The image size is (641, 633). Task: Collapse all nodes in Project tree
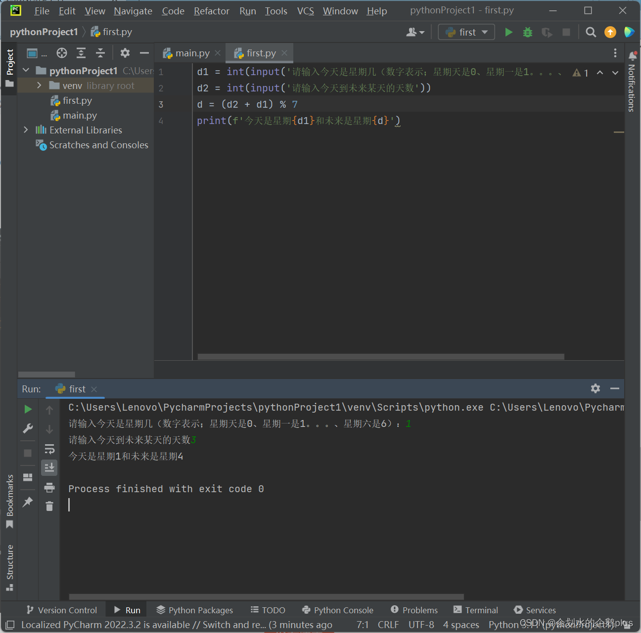pyautogui.click(x=100, y=53)
